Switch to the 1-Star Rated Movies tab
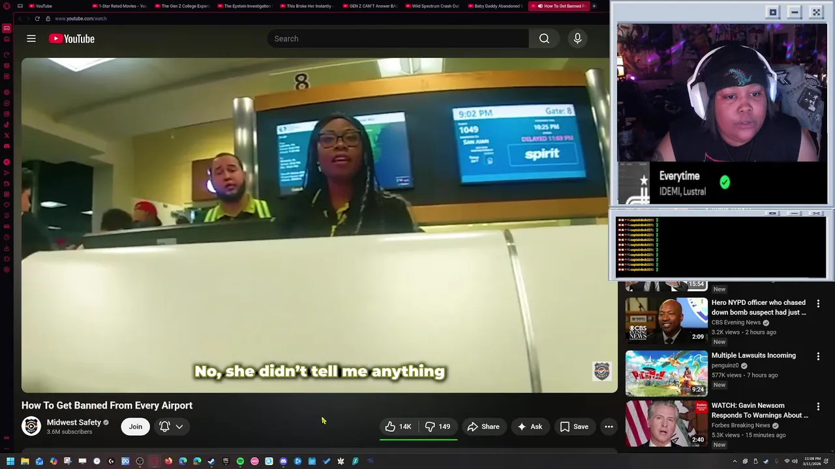 [x=119, y=6]
